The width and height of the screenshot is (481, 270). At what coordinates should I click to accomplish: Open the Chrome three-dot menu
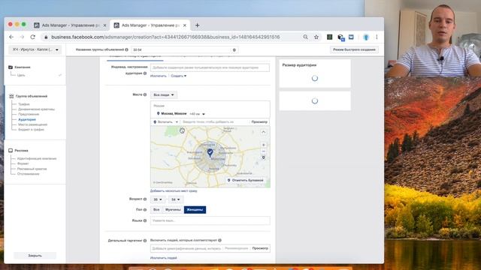click(x=377, y=37)
